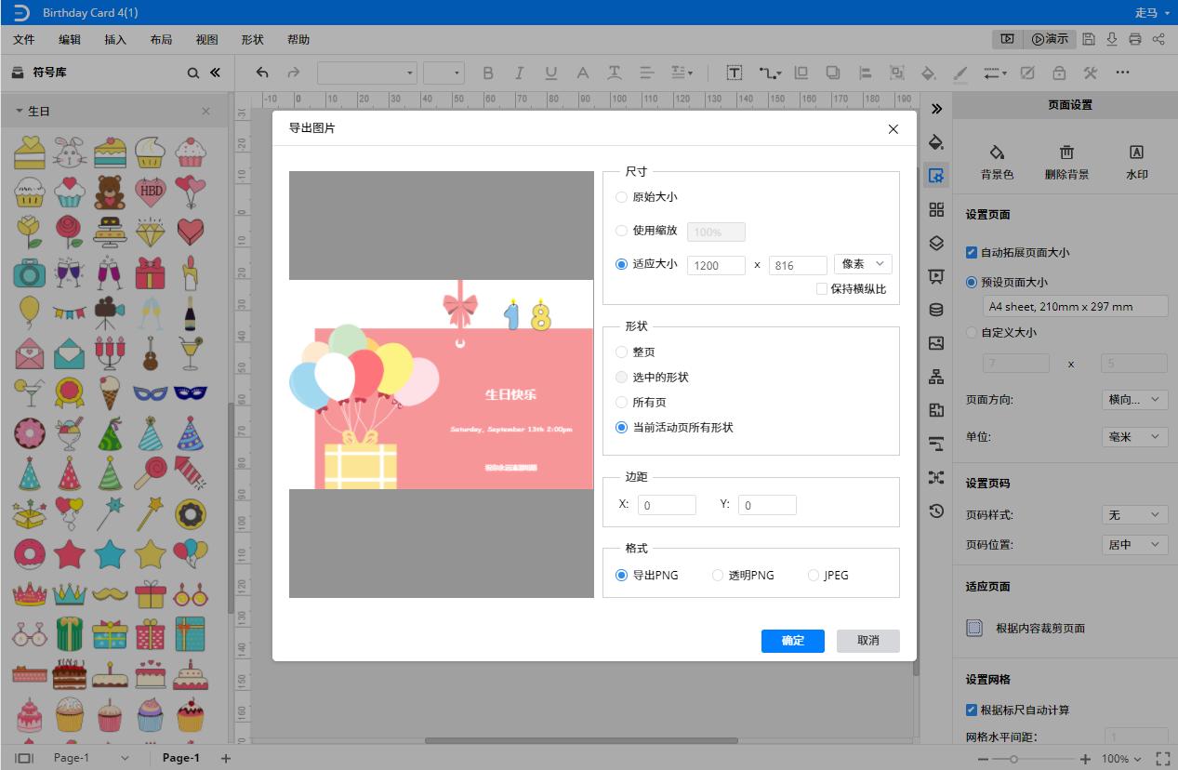Open the 形状 menu in menu bar
Screen dimensions: 1178x770
click(x=251, y=39)
